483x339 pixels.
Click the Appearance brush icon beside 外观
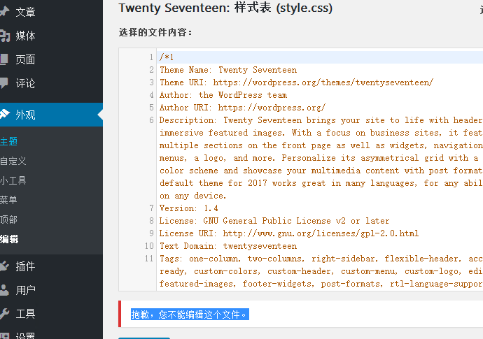[x=5, y=114]
